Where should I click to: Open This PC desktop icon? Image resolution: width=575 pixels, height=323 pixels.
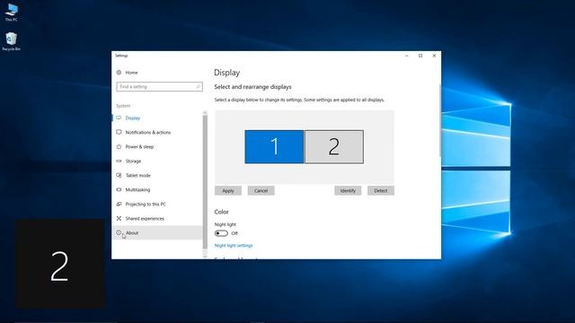pos(12,12)
